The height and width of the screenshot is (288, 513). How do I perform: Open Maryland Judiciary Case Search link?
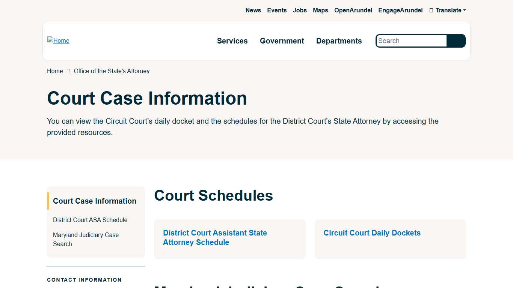[86, 239]
